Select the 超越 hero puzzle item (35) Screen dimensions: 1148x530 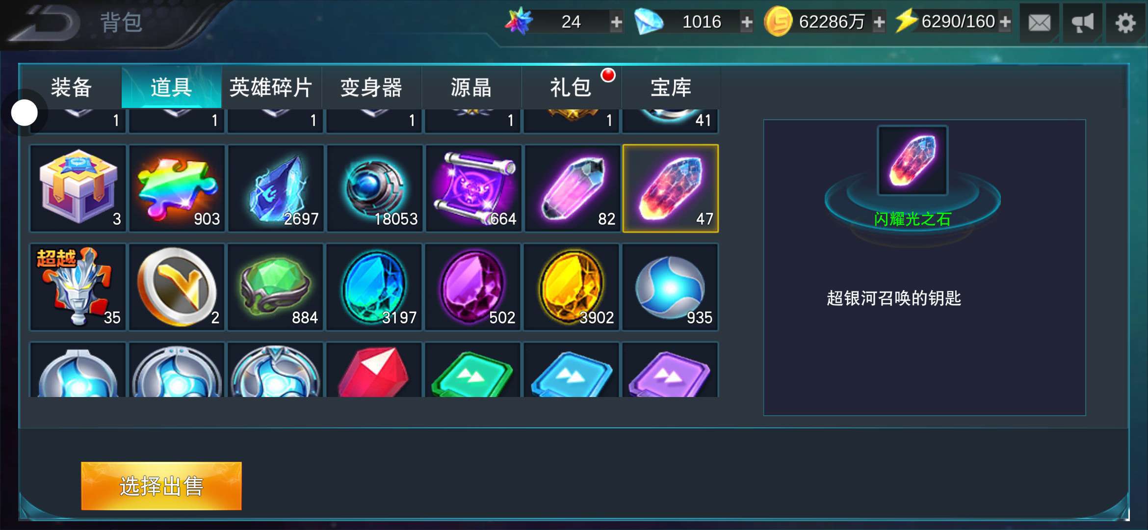78,287
